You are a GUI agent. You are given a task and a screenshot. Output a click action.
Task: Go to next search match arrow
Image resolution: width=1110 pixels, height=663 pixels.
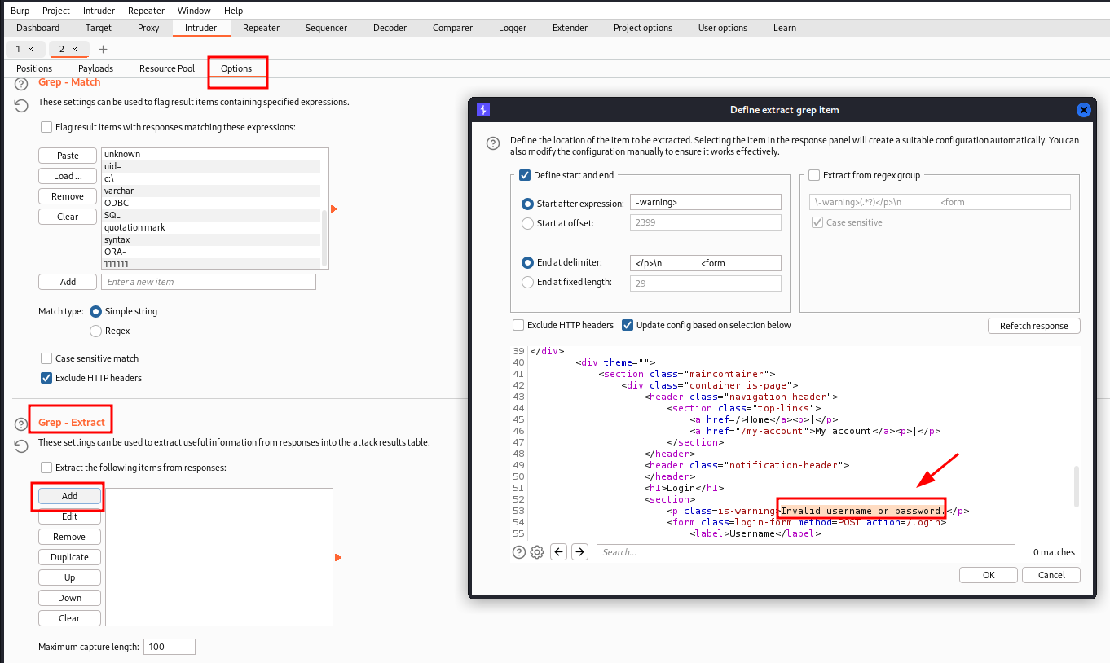(579, 552)
